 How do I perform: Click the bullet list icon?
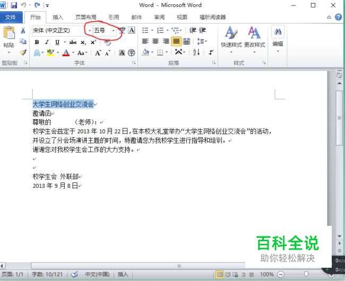[x=145, y=30]
